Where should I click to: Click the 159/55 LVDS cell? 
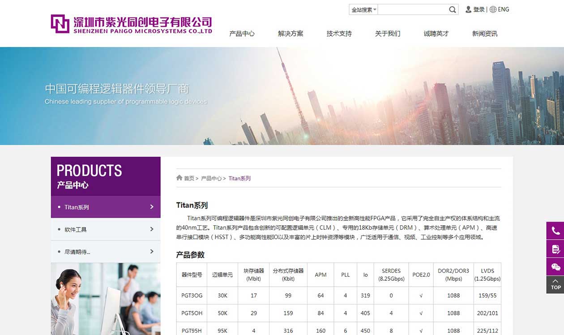487,296
